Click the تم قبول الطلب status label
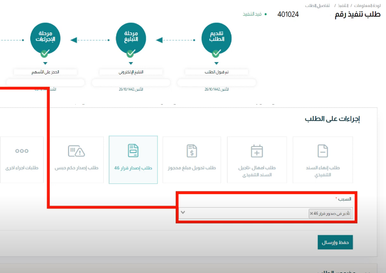 point(216,72)
